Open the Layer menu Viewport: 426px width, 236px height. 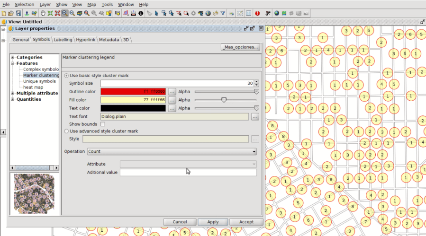point(45,4)
